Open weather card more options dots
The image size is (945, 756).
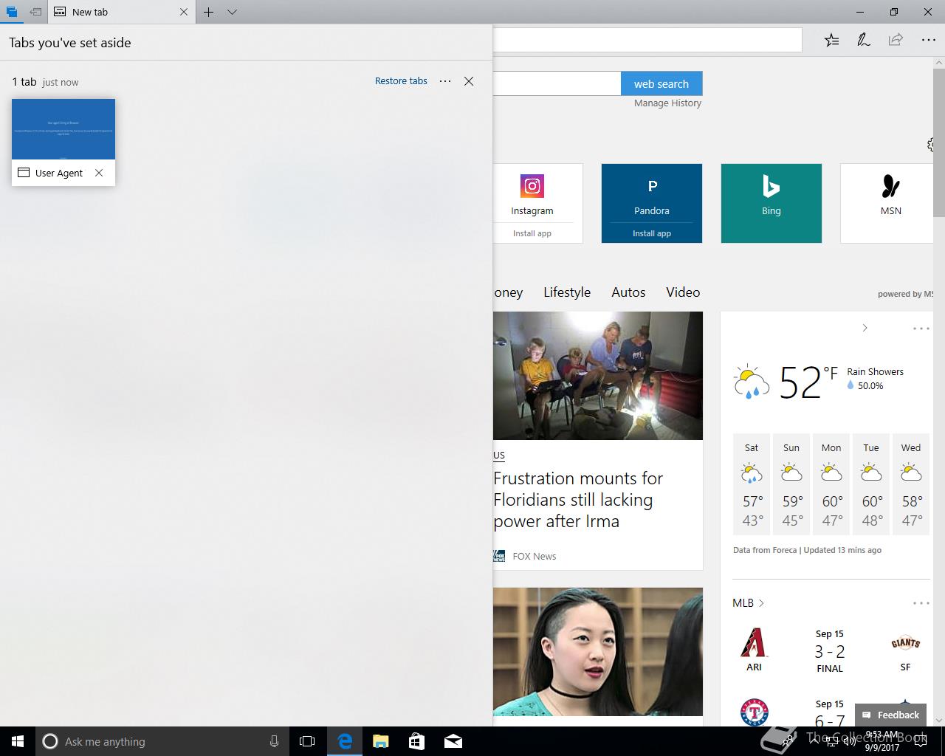[921, 328]
